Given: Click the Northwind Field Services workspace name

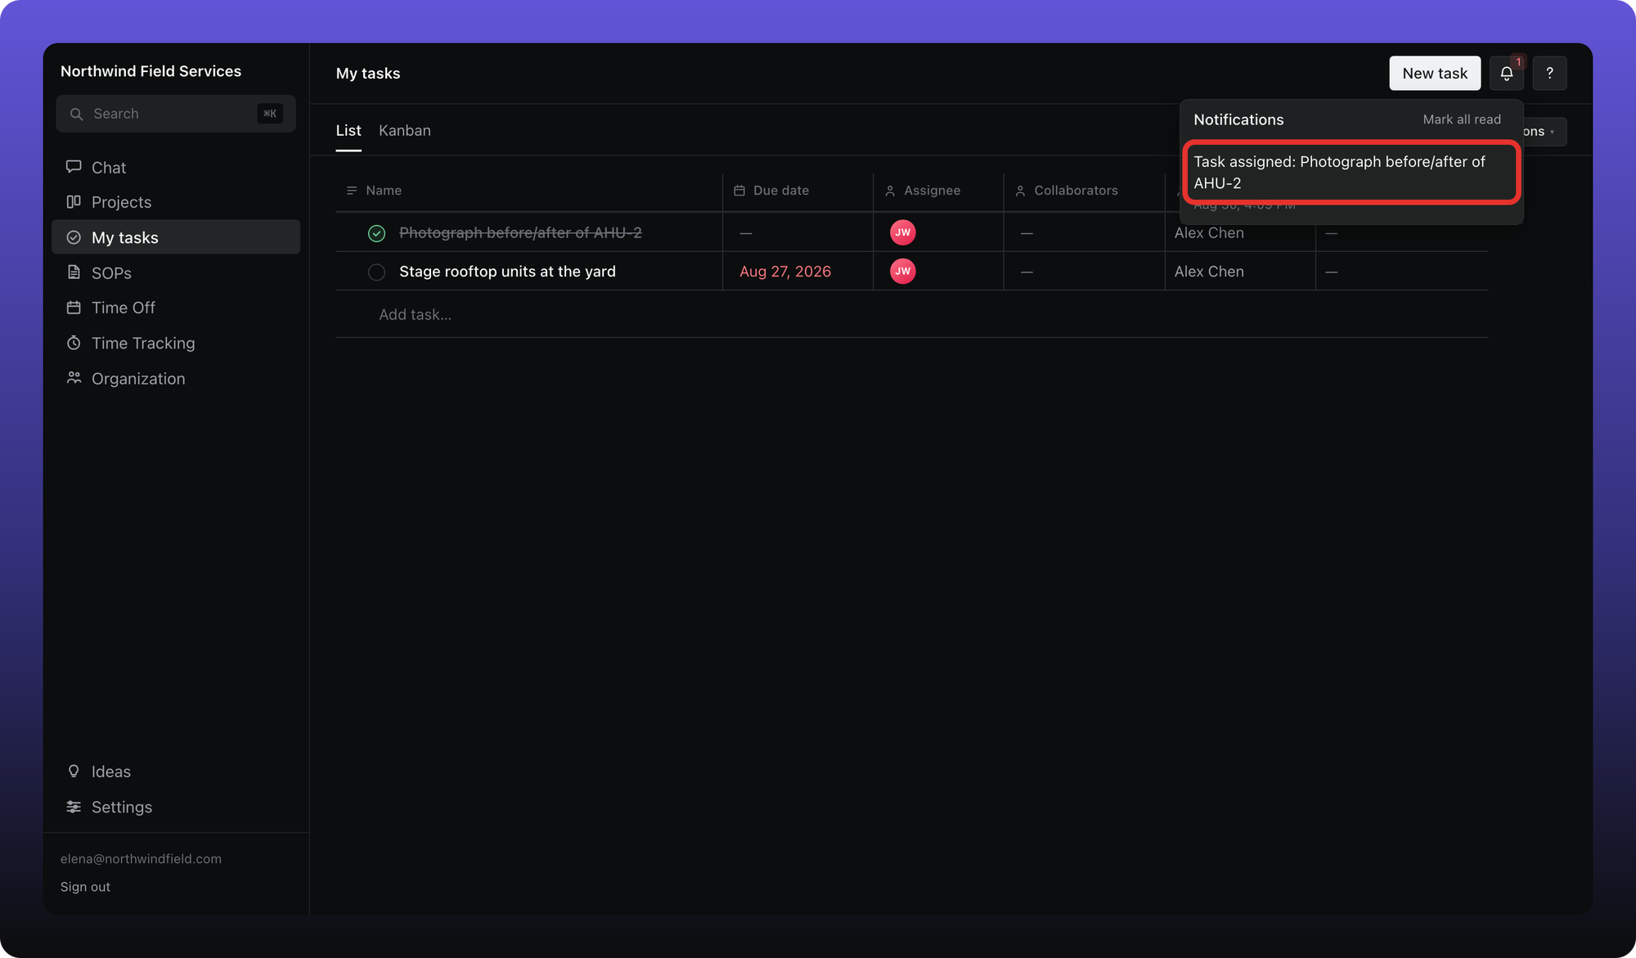Looking at the screenshot, I should coord(151,71).
